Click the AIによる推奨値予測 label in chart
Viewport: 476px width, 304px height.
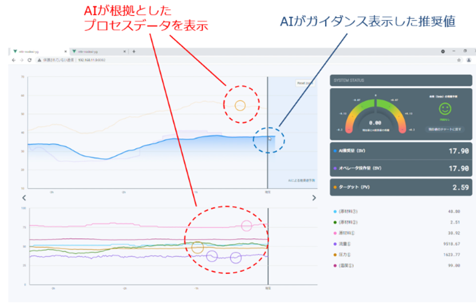pos(301,181)
